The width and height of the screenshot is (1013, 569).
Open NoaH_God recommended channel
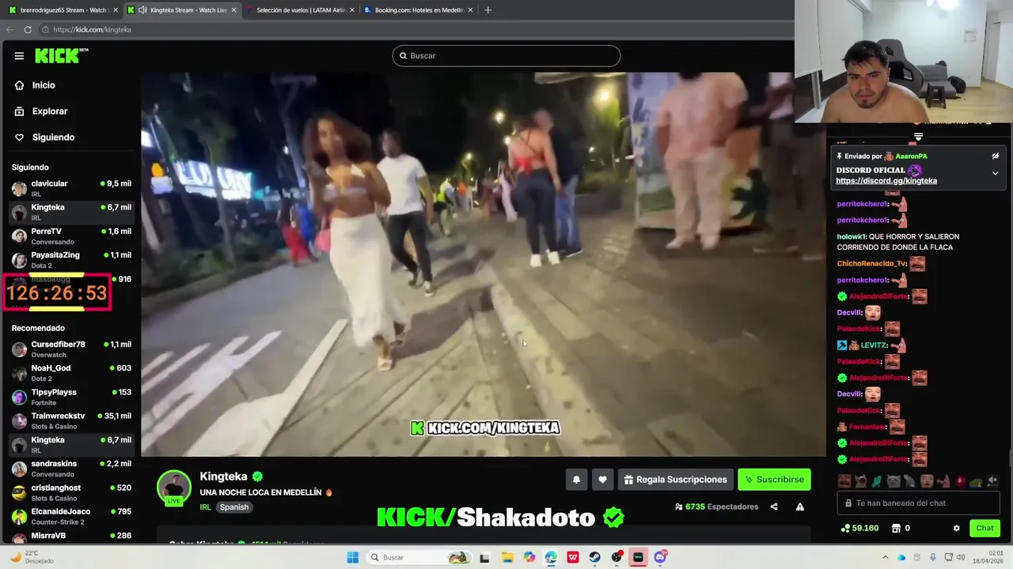pyautogui.click(x=71, y=373)
